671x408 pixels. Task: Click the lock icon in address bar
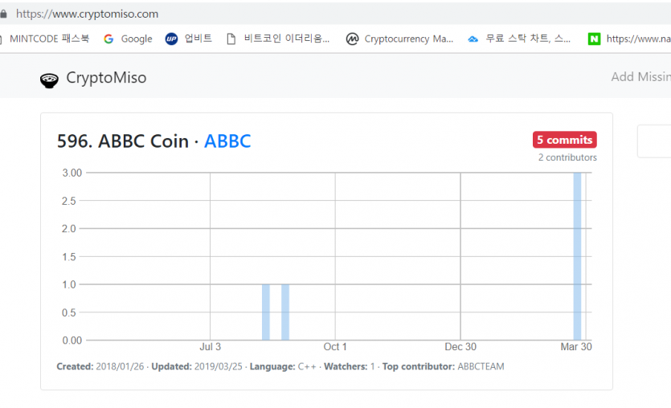click(x=3, y=14)
